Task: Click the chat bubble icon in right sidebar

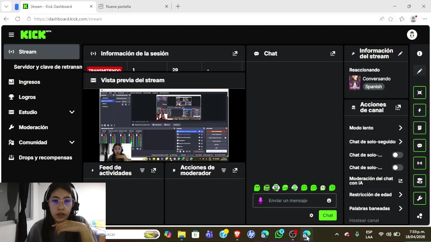Action: 420,146
